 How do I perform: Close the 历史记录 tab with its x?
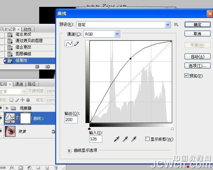pos(19,29)
